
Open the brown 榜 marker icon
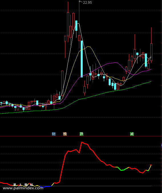(65, 134)
